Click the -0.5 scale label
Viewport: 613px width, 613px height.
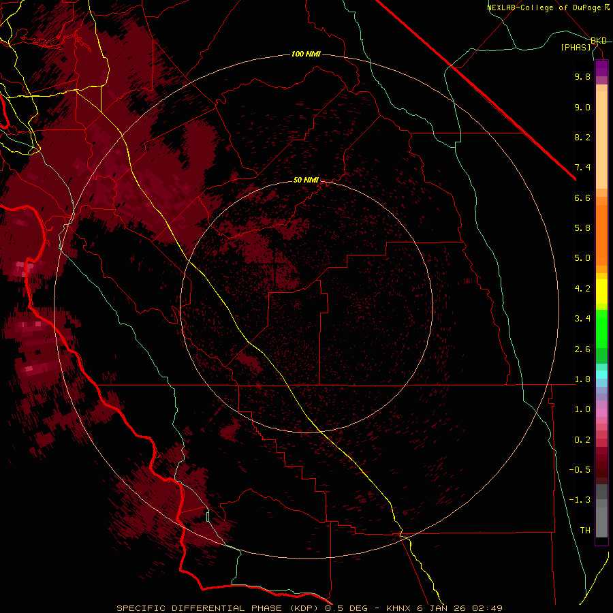580,470
